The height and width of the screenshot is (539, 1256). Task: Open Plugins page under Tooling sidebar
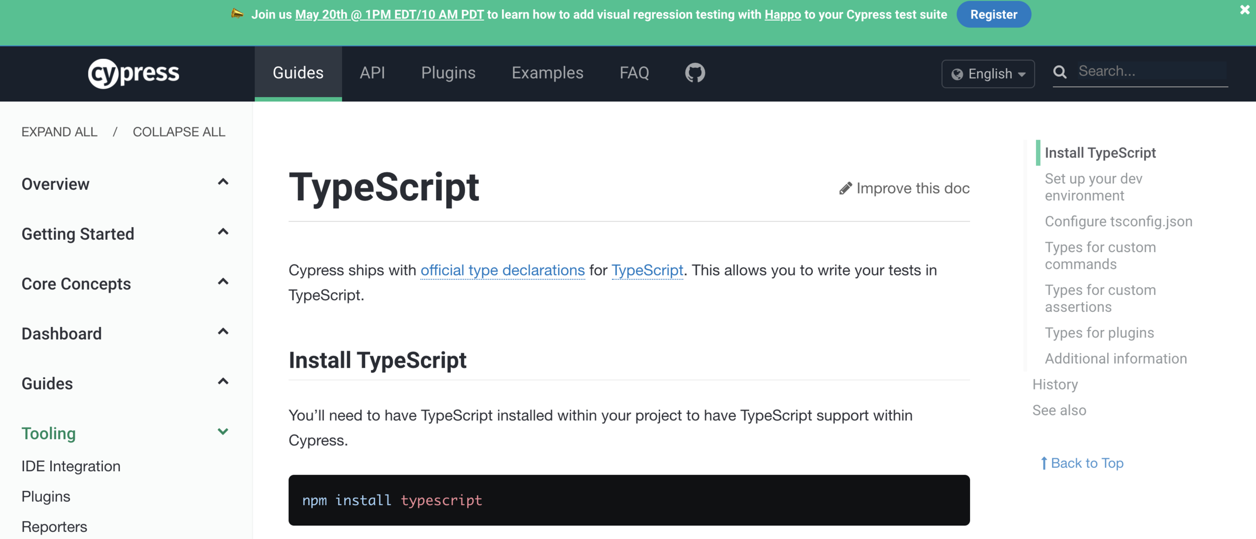coord(46,496)
